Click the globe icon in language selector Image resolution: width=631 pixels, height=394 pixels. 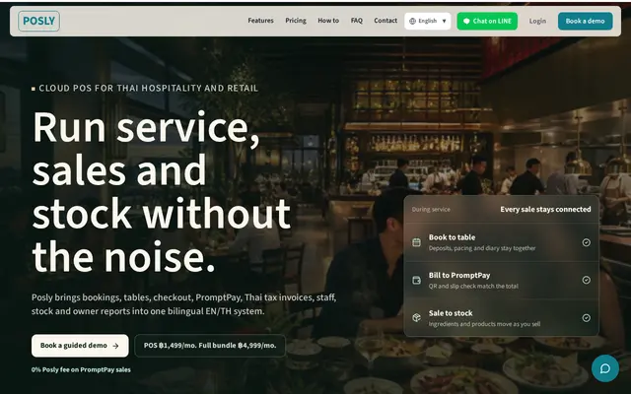click(412, 22)
